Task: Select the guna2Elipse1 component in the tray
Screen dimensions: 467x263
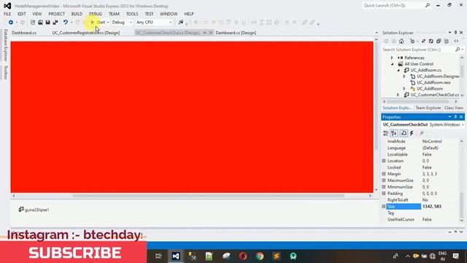Action: pyautogui.click(x=34, y=210)
